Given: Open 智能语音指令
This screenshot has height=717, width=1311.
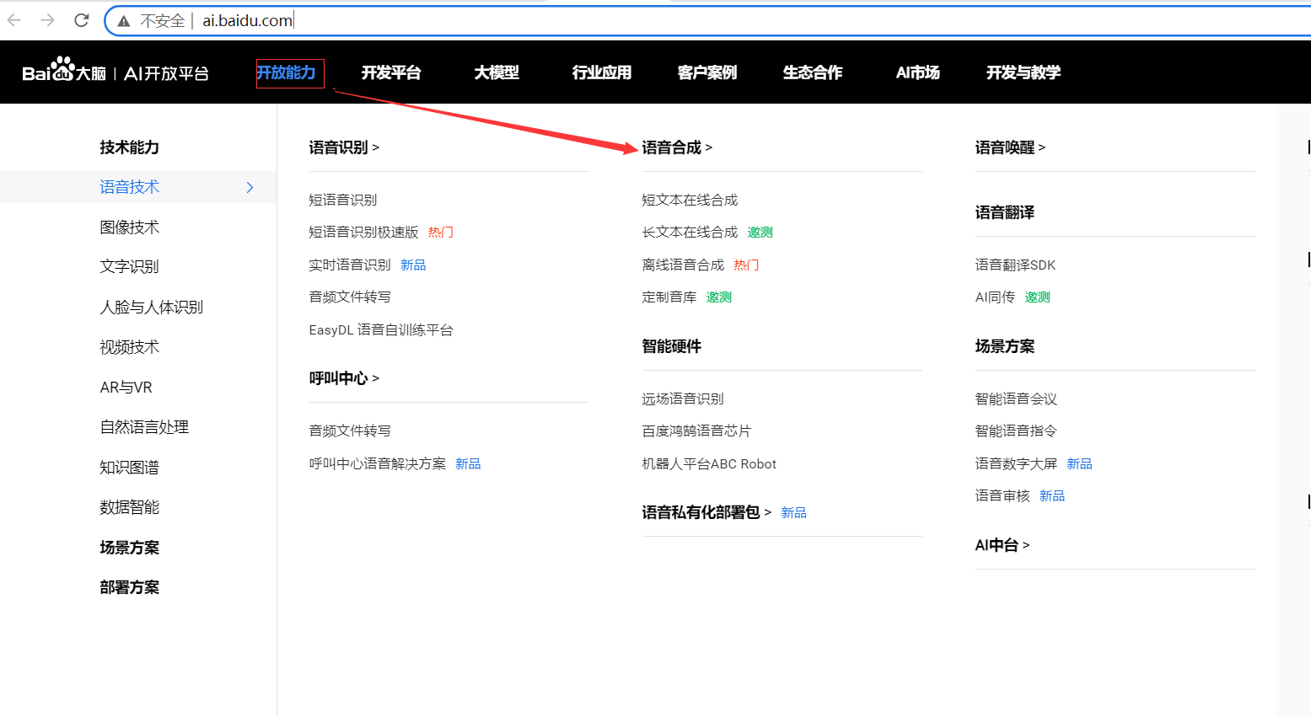Looking at the screenshot, I should coord(1016,431).
